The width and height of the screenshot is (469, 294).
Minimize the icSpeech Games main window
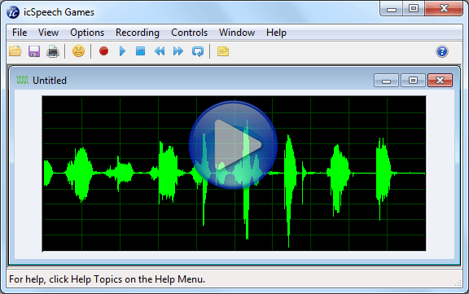(392, 9)
